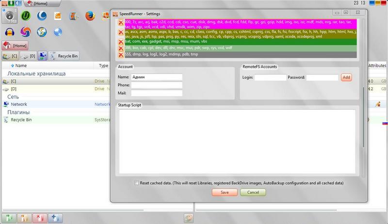Switch to the [Home] tab at top
This screenshot has height=224, width=388.
coord(41,3)
